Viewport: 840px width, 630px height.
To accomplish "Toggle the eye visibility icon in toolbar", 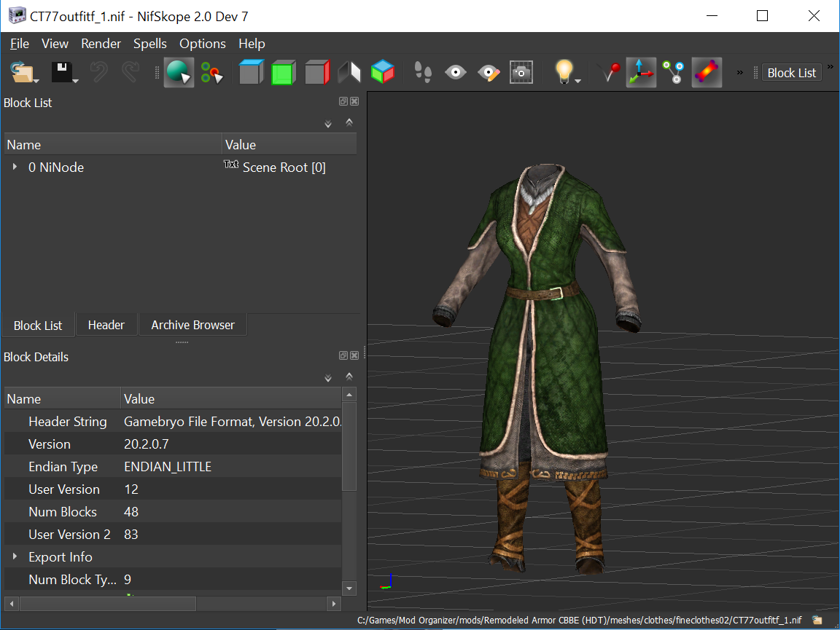I will 456,72.
